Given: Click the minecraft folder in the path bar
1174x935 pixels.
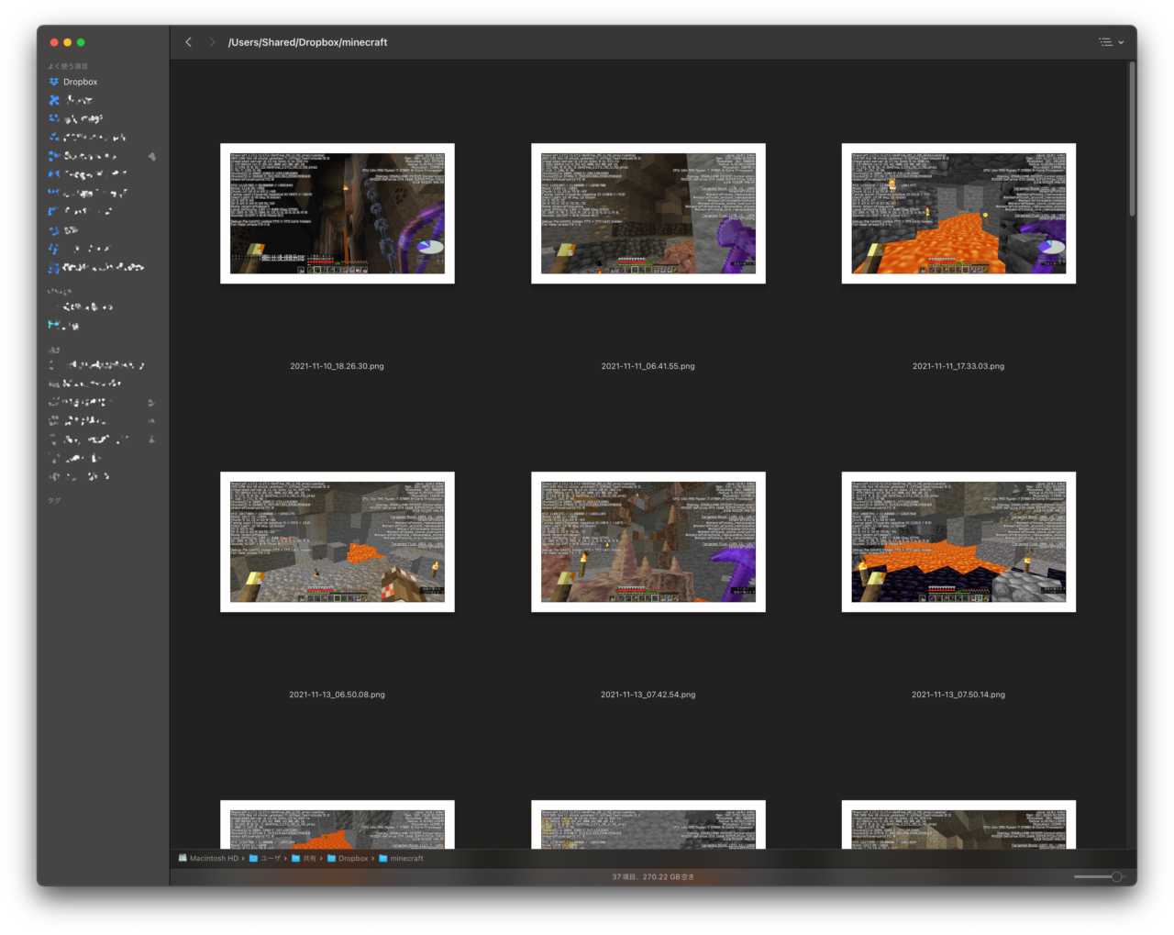Looking at the screenshot, I should click(402, 859).
